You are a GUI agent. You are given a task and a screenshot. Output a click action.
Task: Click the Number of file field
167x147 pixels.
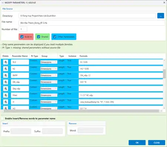[23, 29]
